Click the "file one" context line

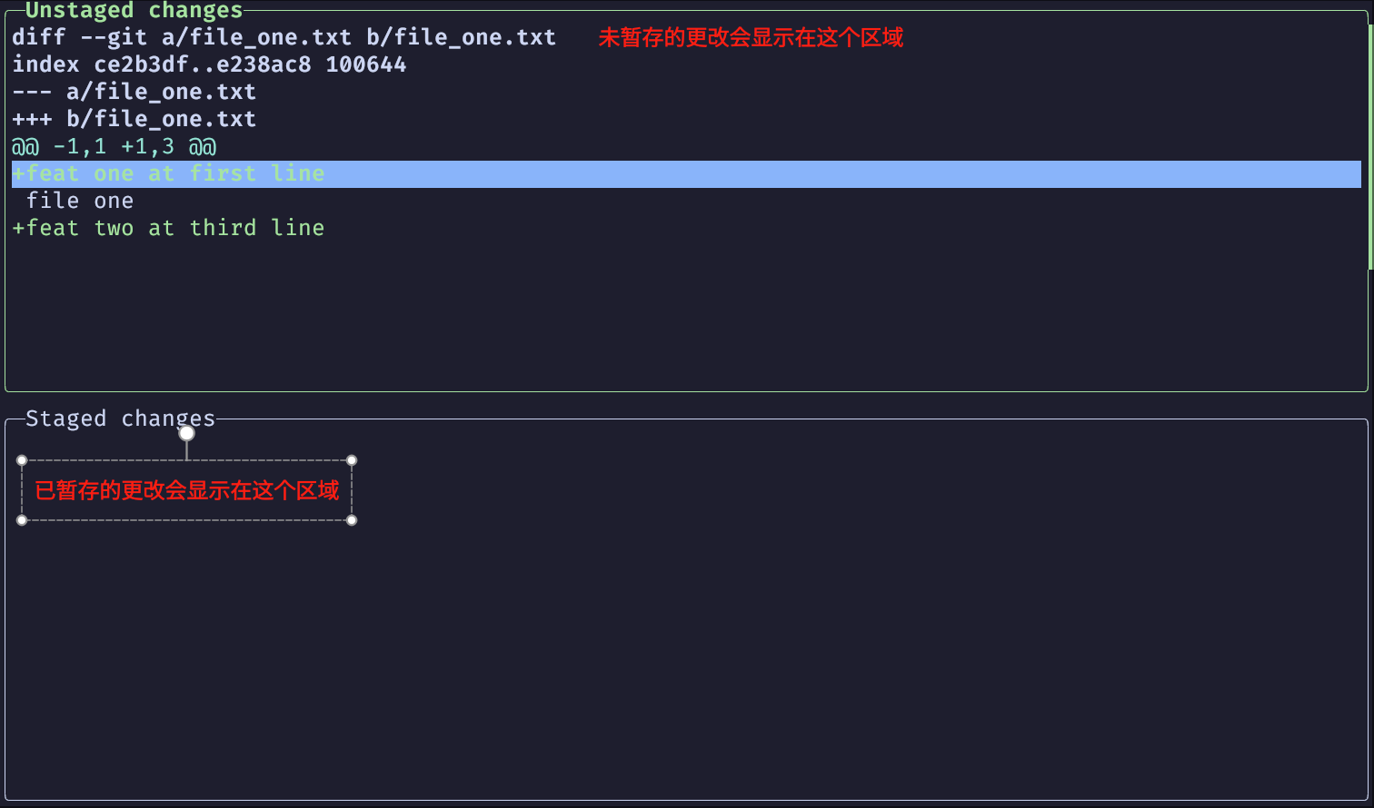pos(80,202)
